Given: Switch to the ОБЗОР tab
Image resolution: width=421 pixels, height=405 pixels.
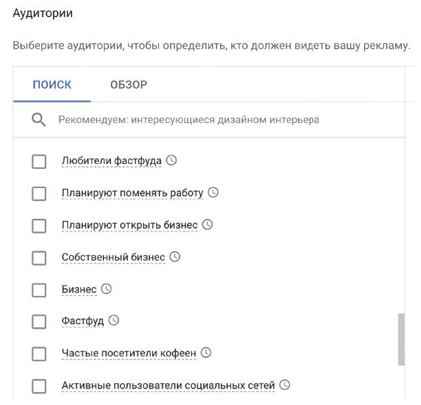Looking at the screenshot, I should [129, 84].
